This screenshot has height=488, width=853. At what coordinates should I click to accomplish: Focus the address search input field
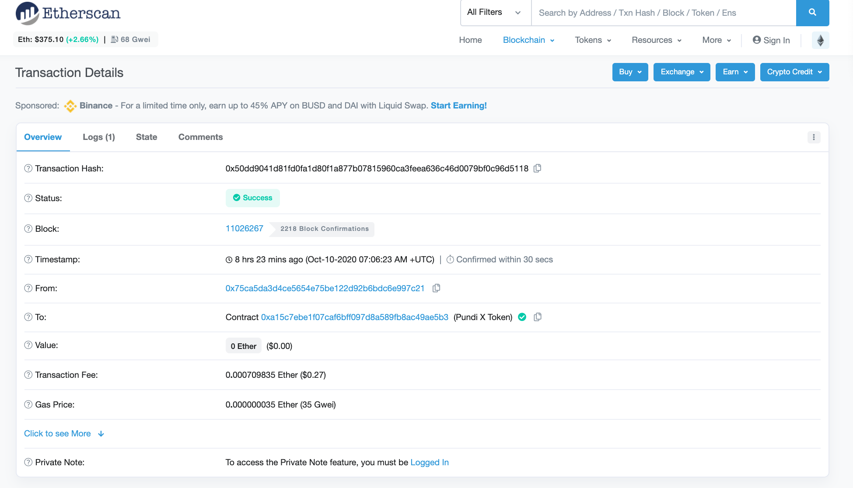coord(663,13)
